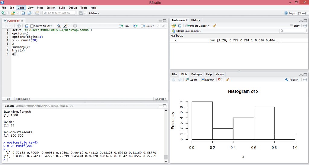Click the load workspace icon in Environment pane
This screenshot has width=309, height=165.
pos(174,26)
